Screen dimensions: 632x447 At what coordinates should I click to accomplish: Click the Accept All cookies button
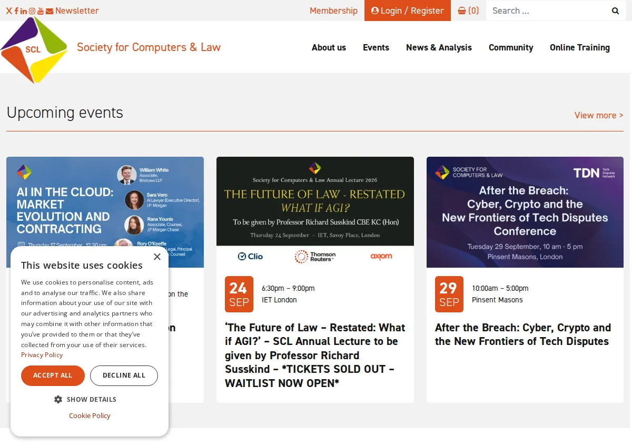pyautogui.click(x=53, y=375)
